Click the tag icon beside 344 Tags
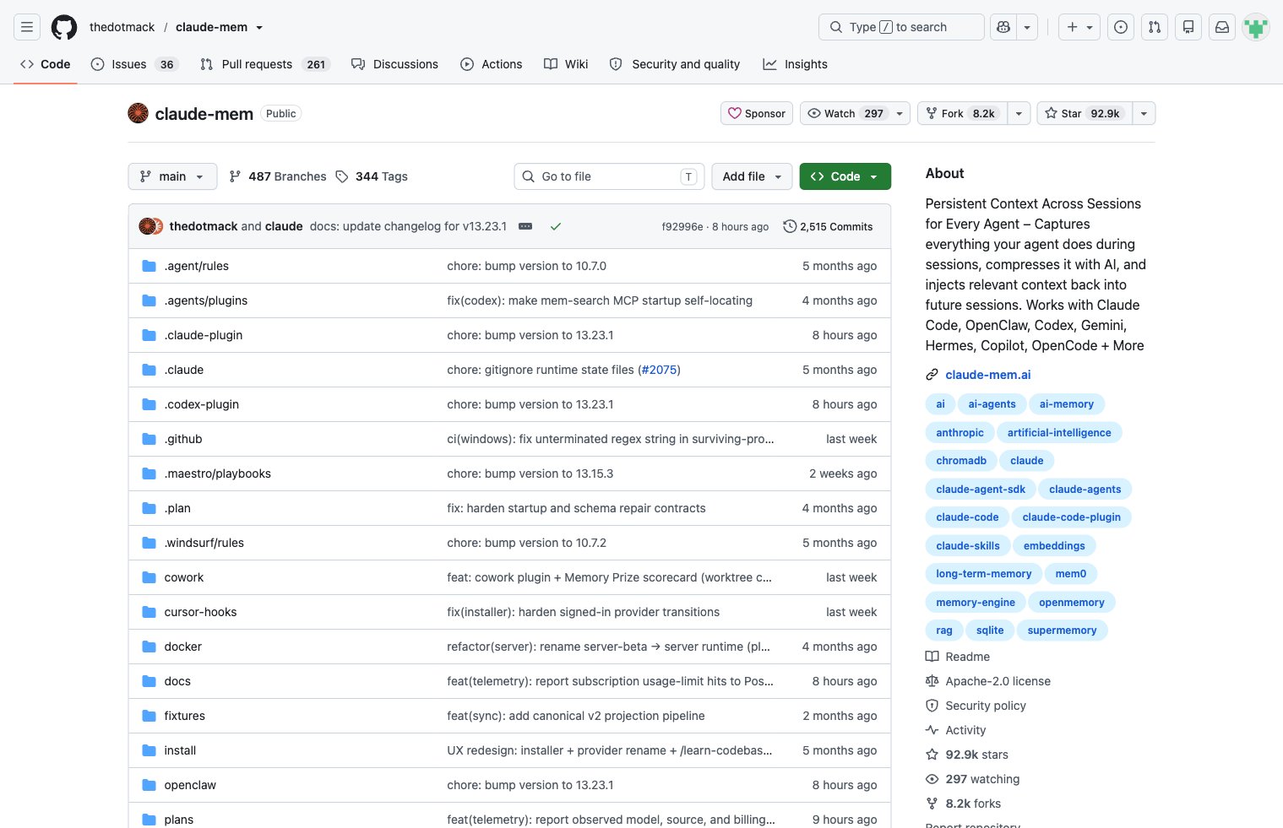The width and height of the screenshot is (1283, 828). tap(341, 176)
